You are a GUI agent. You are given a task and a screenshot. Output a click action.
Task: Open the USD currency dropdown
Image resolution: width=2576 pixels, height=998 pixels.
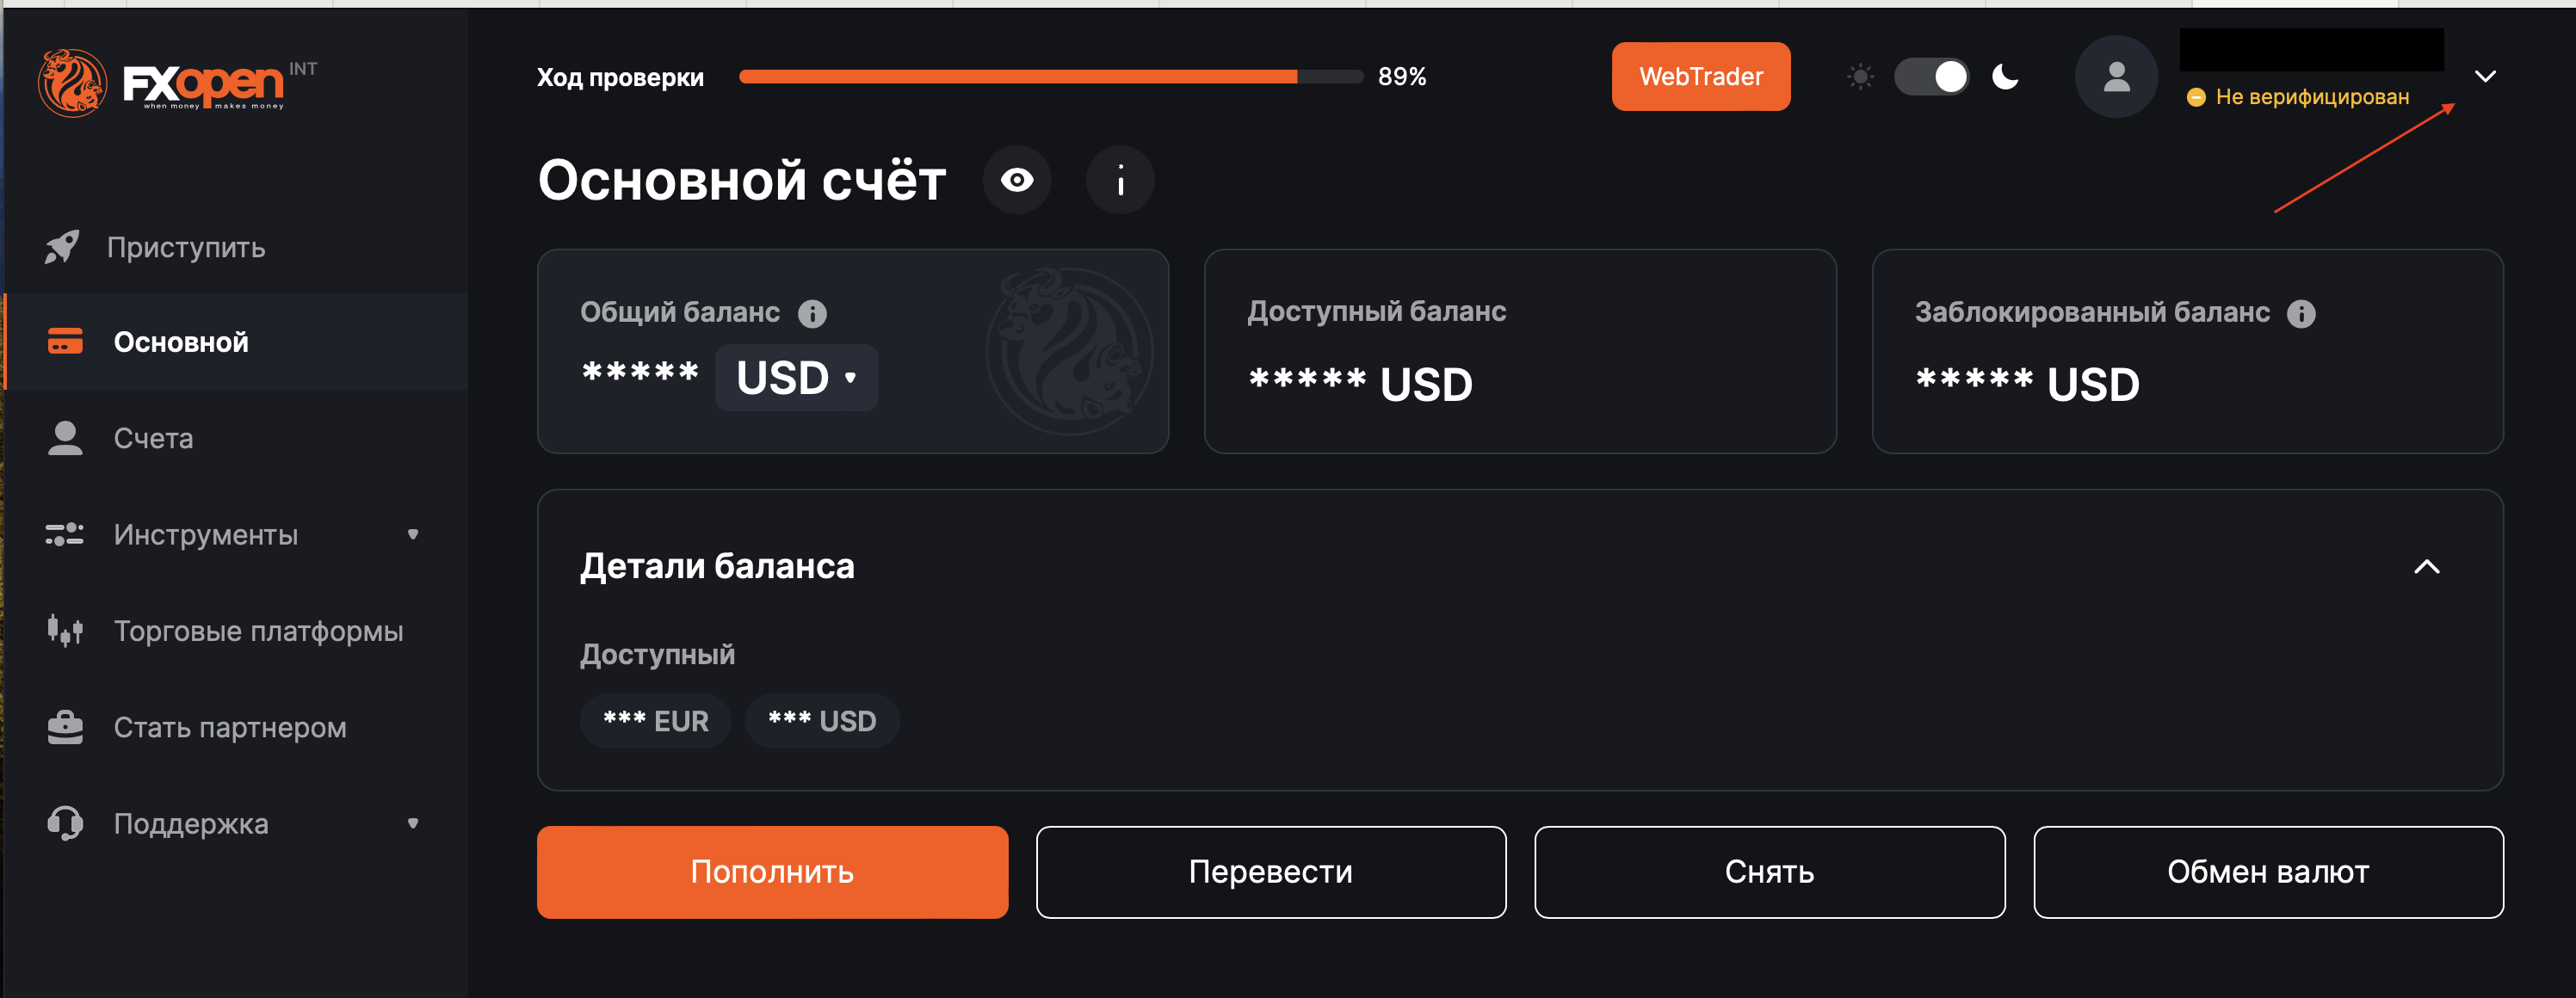[x=796, y=378]
